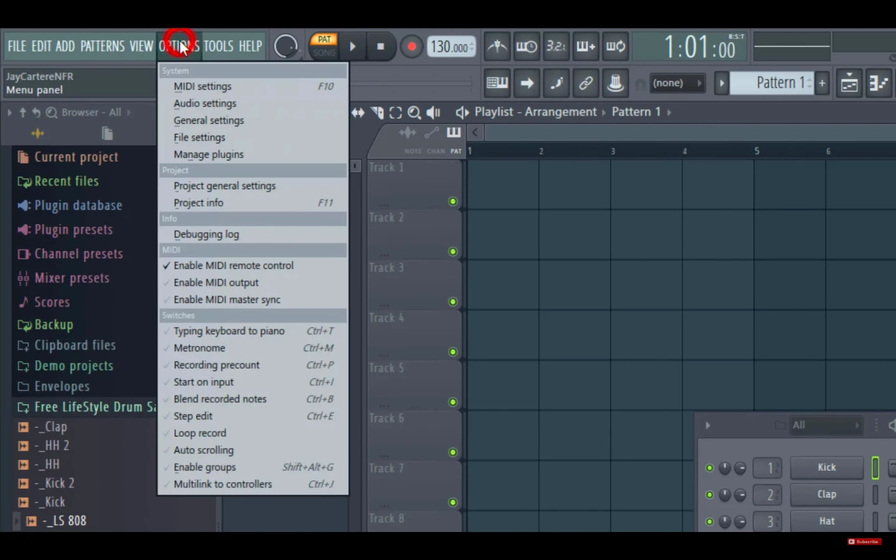Screen dimensions: 896x560
Task: Expand the Backup folder in browser
Action: point(54,325)
